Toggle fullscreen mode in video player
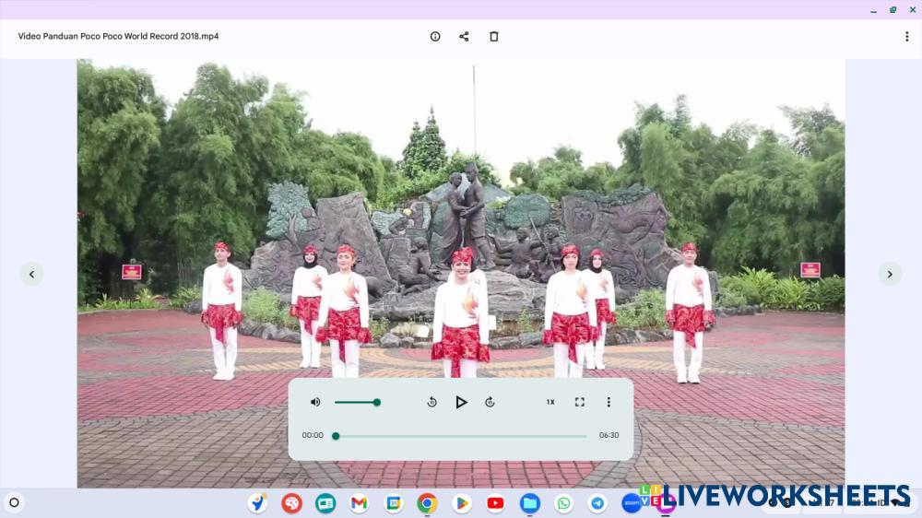Image resolution: width=922 pixels, height=518 pixels. pos(580,402)
